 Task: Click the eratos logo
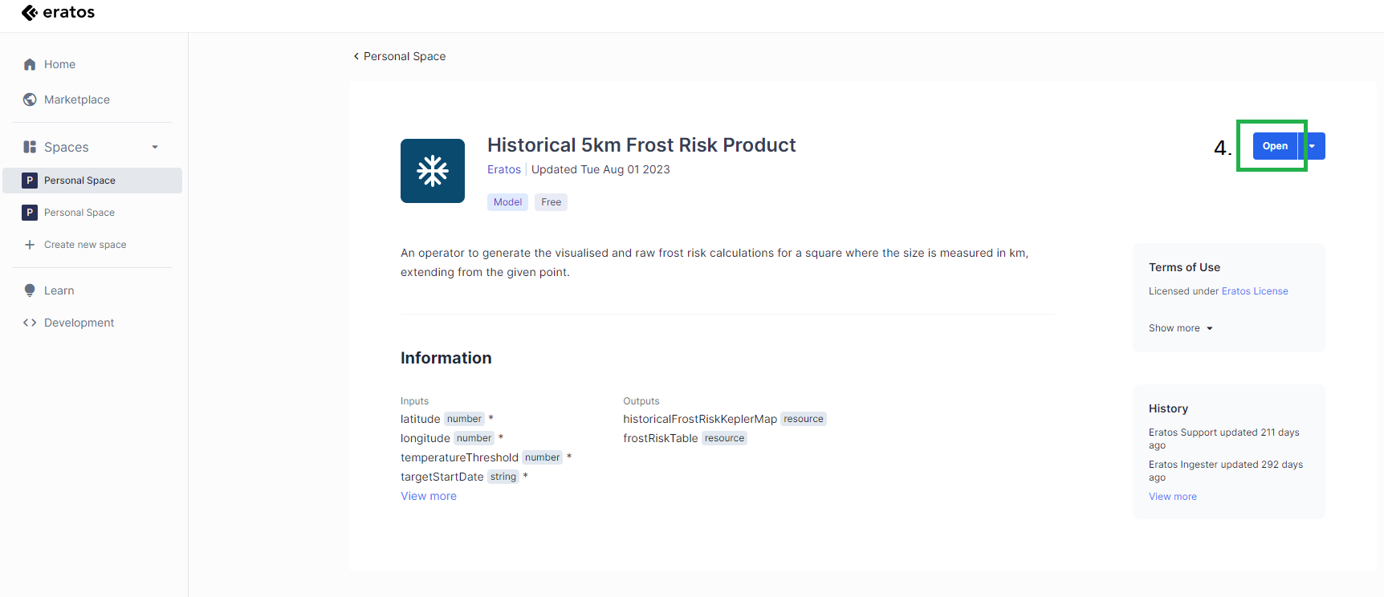click(58, 12)
